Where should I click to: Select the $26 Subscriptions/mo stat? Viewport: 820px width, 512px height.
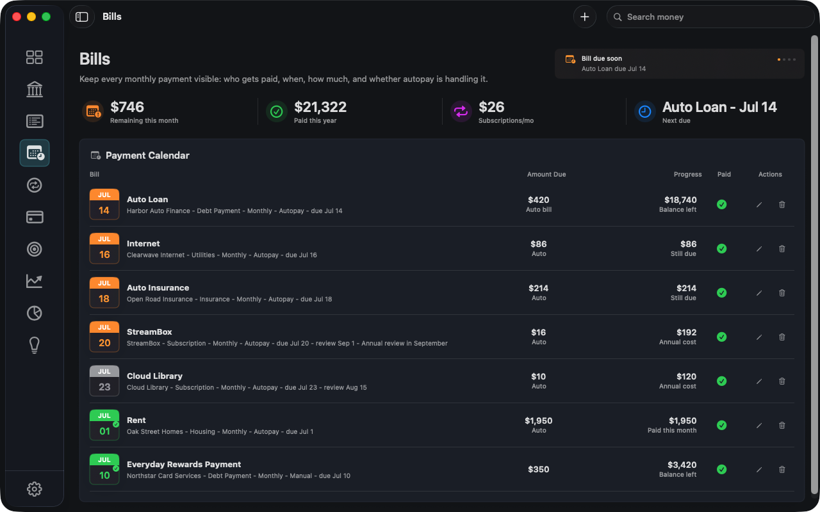[492, 111]
